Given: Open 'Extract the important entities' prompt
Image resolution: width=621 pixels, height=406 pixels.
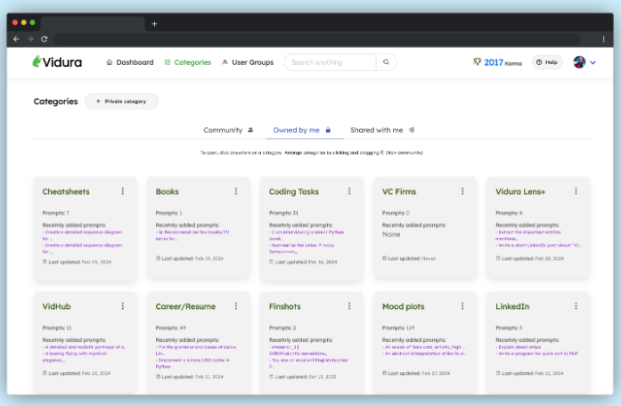Looking at the screenshot, I should (x=528, y=235).
